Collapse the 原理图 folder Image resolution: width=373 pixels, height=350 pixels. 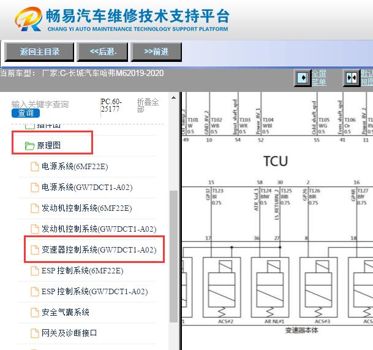[48, 145]
